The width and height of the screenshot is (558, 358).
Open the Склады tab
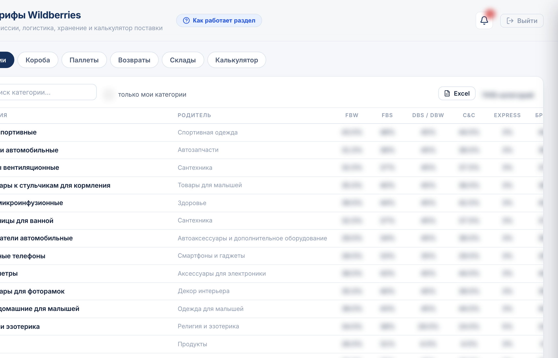[x=183, y=60]
